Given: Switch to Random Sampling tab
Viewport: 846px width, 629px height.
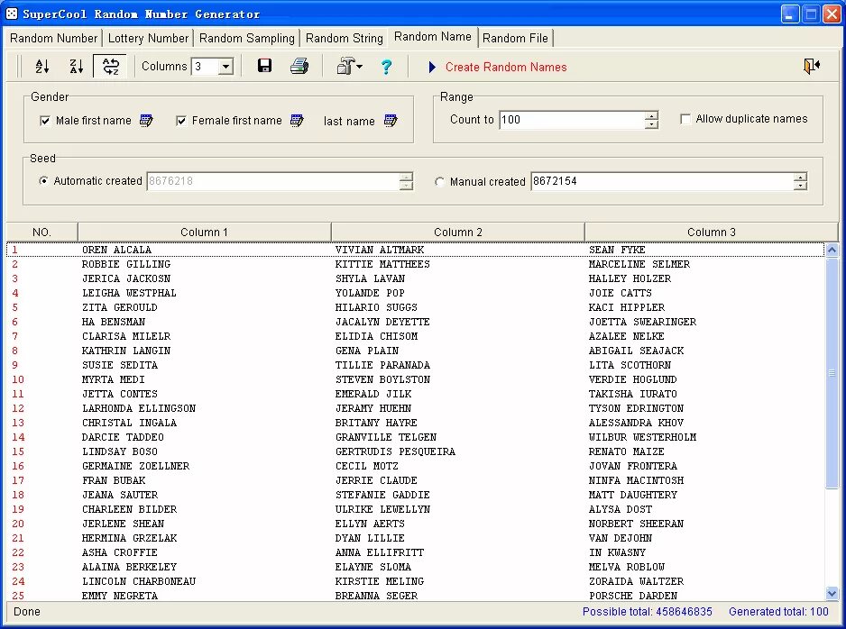Looking at the screenshot, I should coord(246,38).
